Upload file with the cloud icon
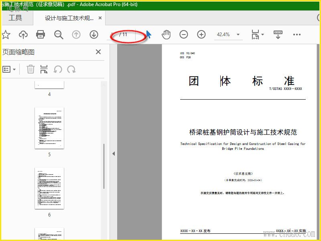 point(23,35)
